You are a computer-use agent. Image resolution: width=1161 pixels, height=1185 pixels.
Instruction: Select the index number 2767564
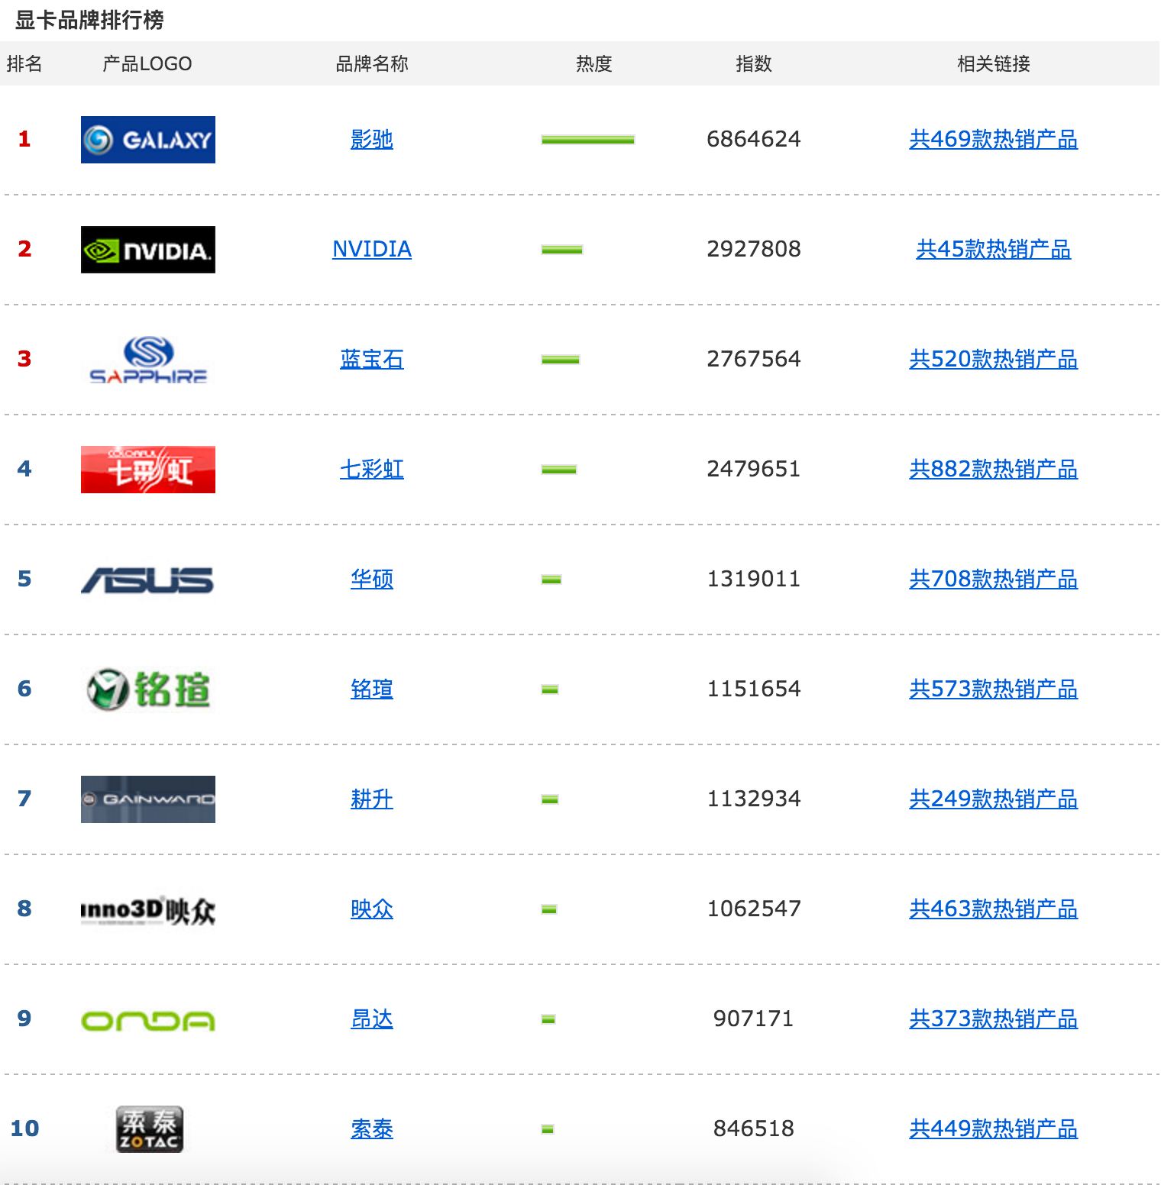[x=754, y=359]
